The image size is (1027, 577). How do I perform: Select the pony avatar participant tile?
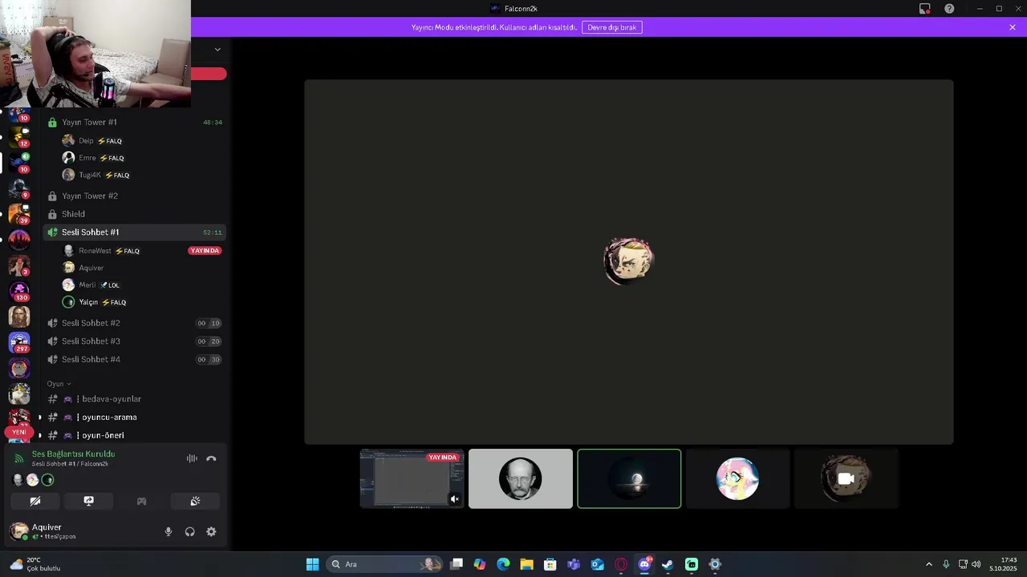(x=737, y=478)
